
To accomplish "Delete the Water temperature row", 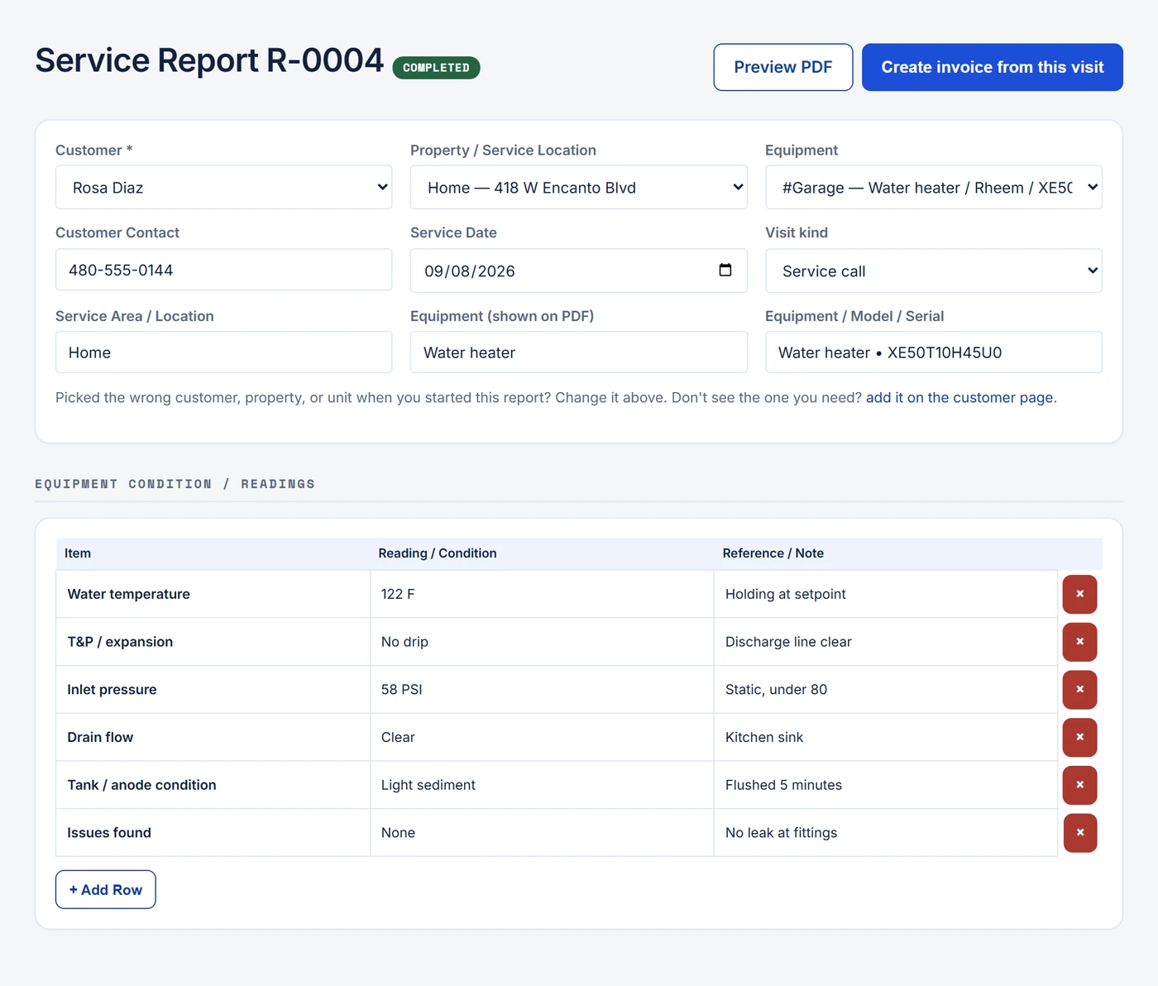I will pos(1079,594).
